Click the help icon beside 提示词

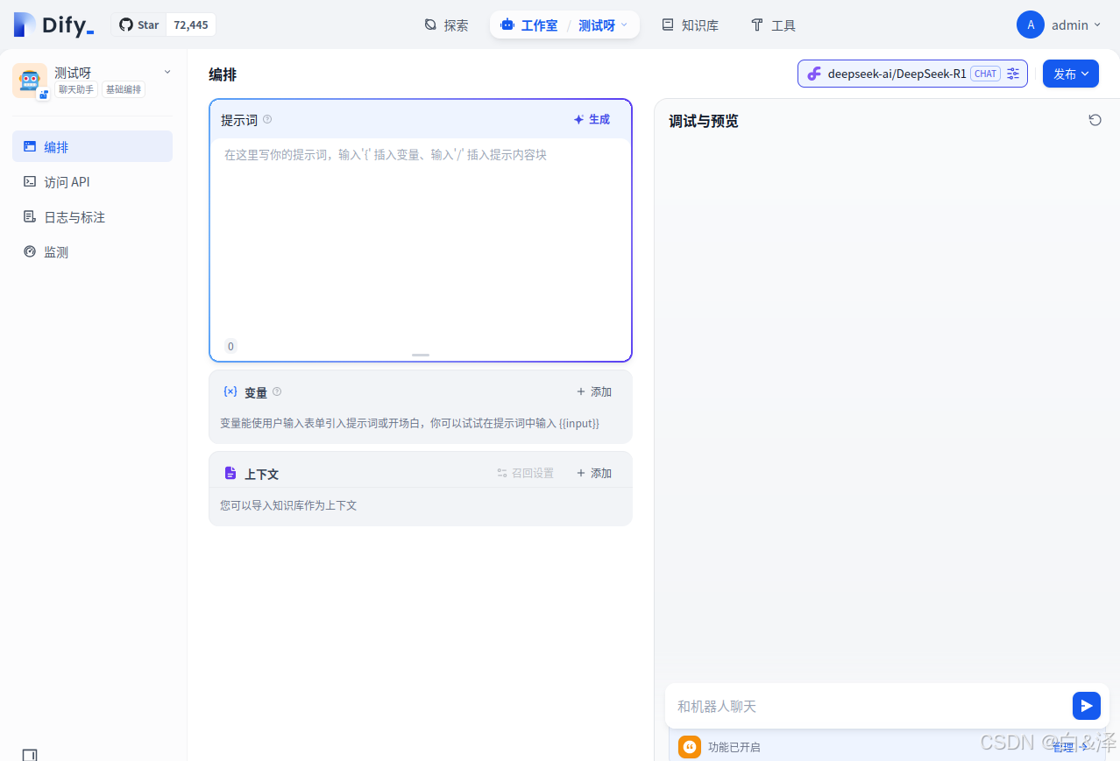(267, 120)
